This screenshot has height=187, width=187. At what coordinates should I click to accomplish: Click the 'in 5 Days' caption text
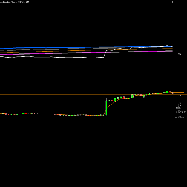(x=180, y=117)
